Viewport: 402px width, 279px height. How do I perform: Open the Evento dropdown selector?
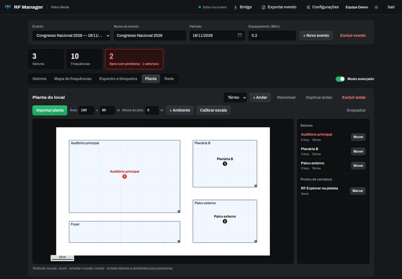(x=71, y=36)
